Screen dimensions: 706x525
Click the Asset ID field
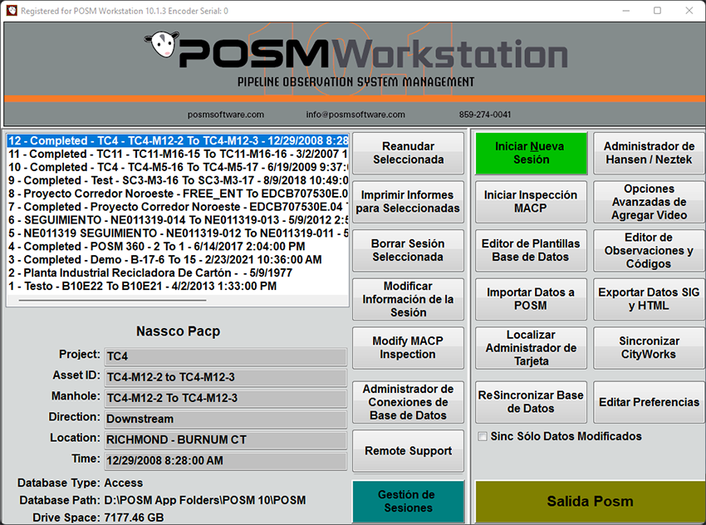tap(226, 377)
